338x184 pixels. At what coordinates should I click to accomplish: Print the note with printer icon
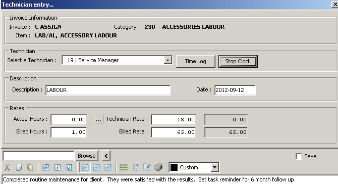[158, 167]
